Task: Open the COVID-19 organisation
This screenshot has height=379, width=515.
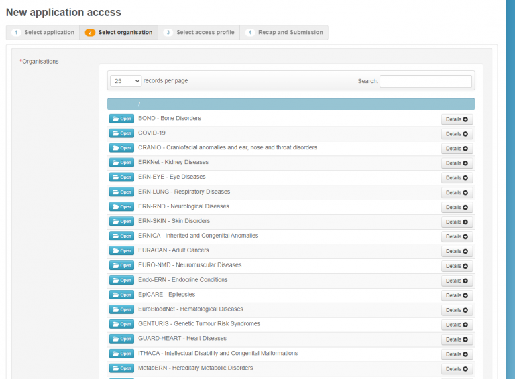Action: pos(121,133)
